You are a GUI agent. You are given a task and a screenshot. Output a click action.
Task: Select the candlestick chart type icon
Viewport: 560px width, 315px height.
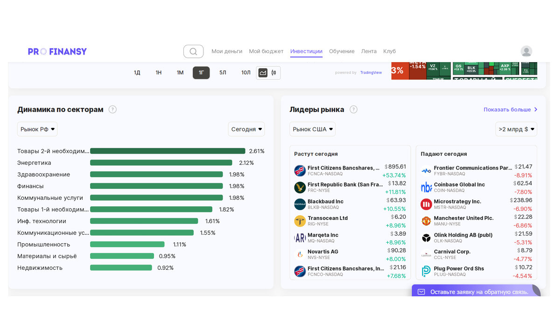pos(273,72)
